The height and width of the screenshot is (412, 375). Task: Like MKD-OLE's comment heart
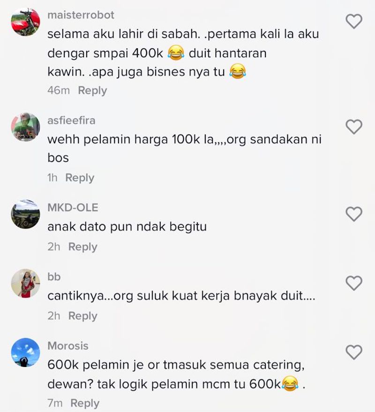[x=354, y=214]
